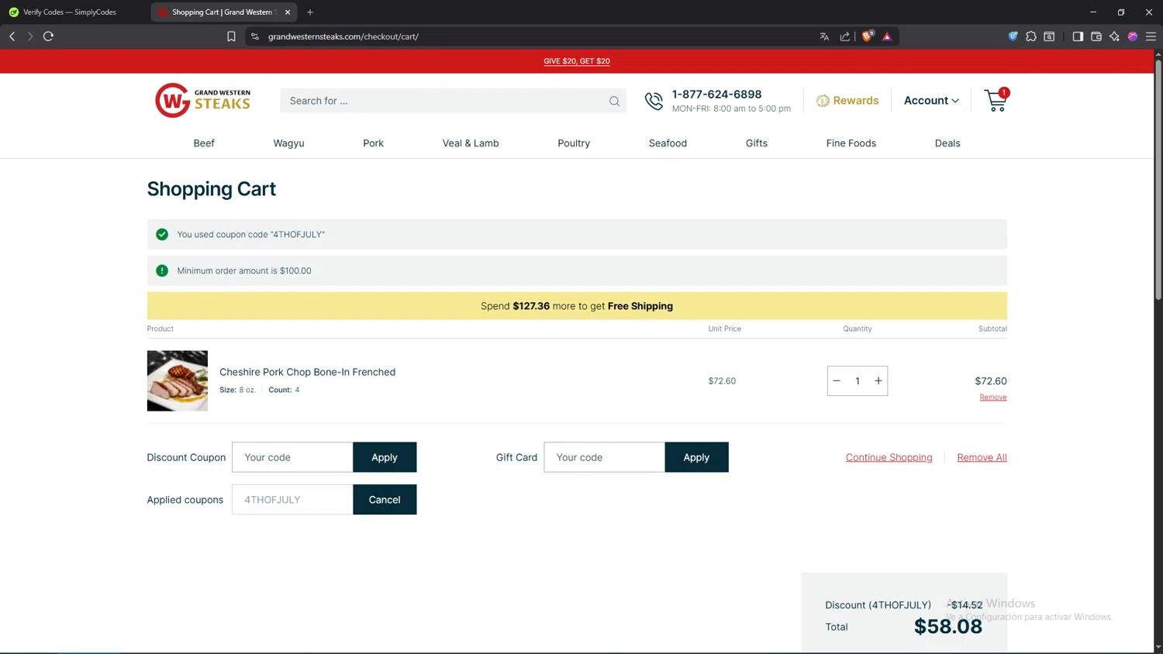
Task: Toggle the browser sidebar panel
Action: click(1078, 36)
